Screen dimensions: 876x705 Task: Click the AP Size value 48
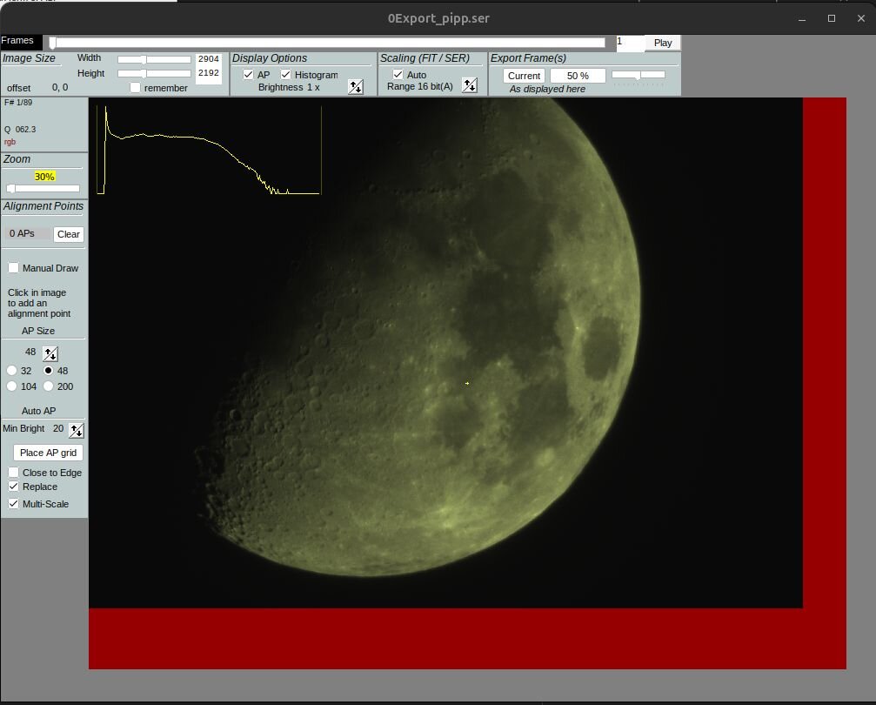(30, 352)
